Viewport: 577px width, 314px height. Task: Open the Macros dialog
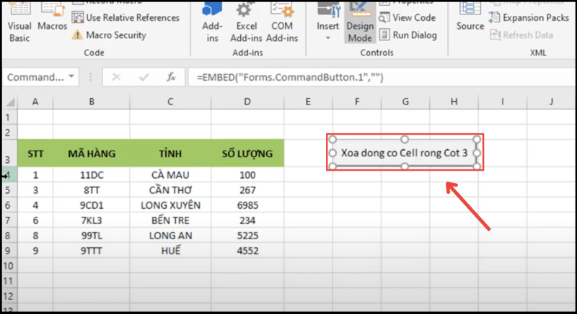(52, 17)
